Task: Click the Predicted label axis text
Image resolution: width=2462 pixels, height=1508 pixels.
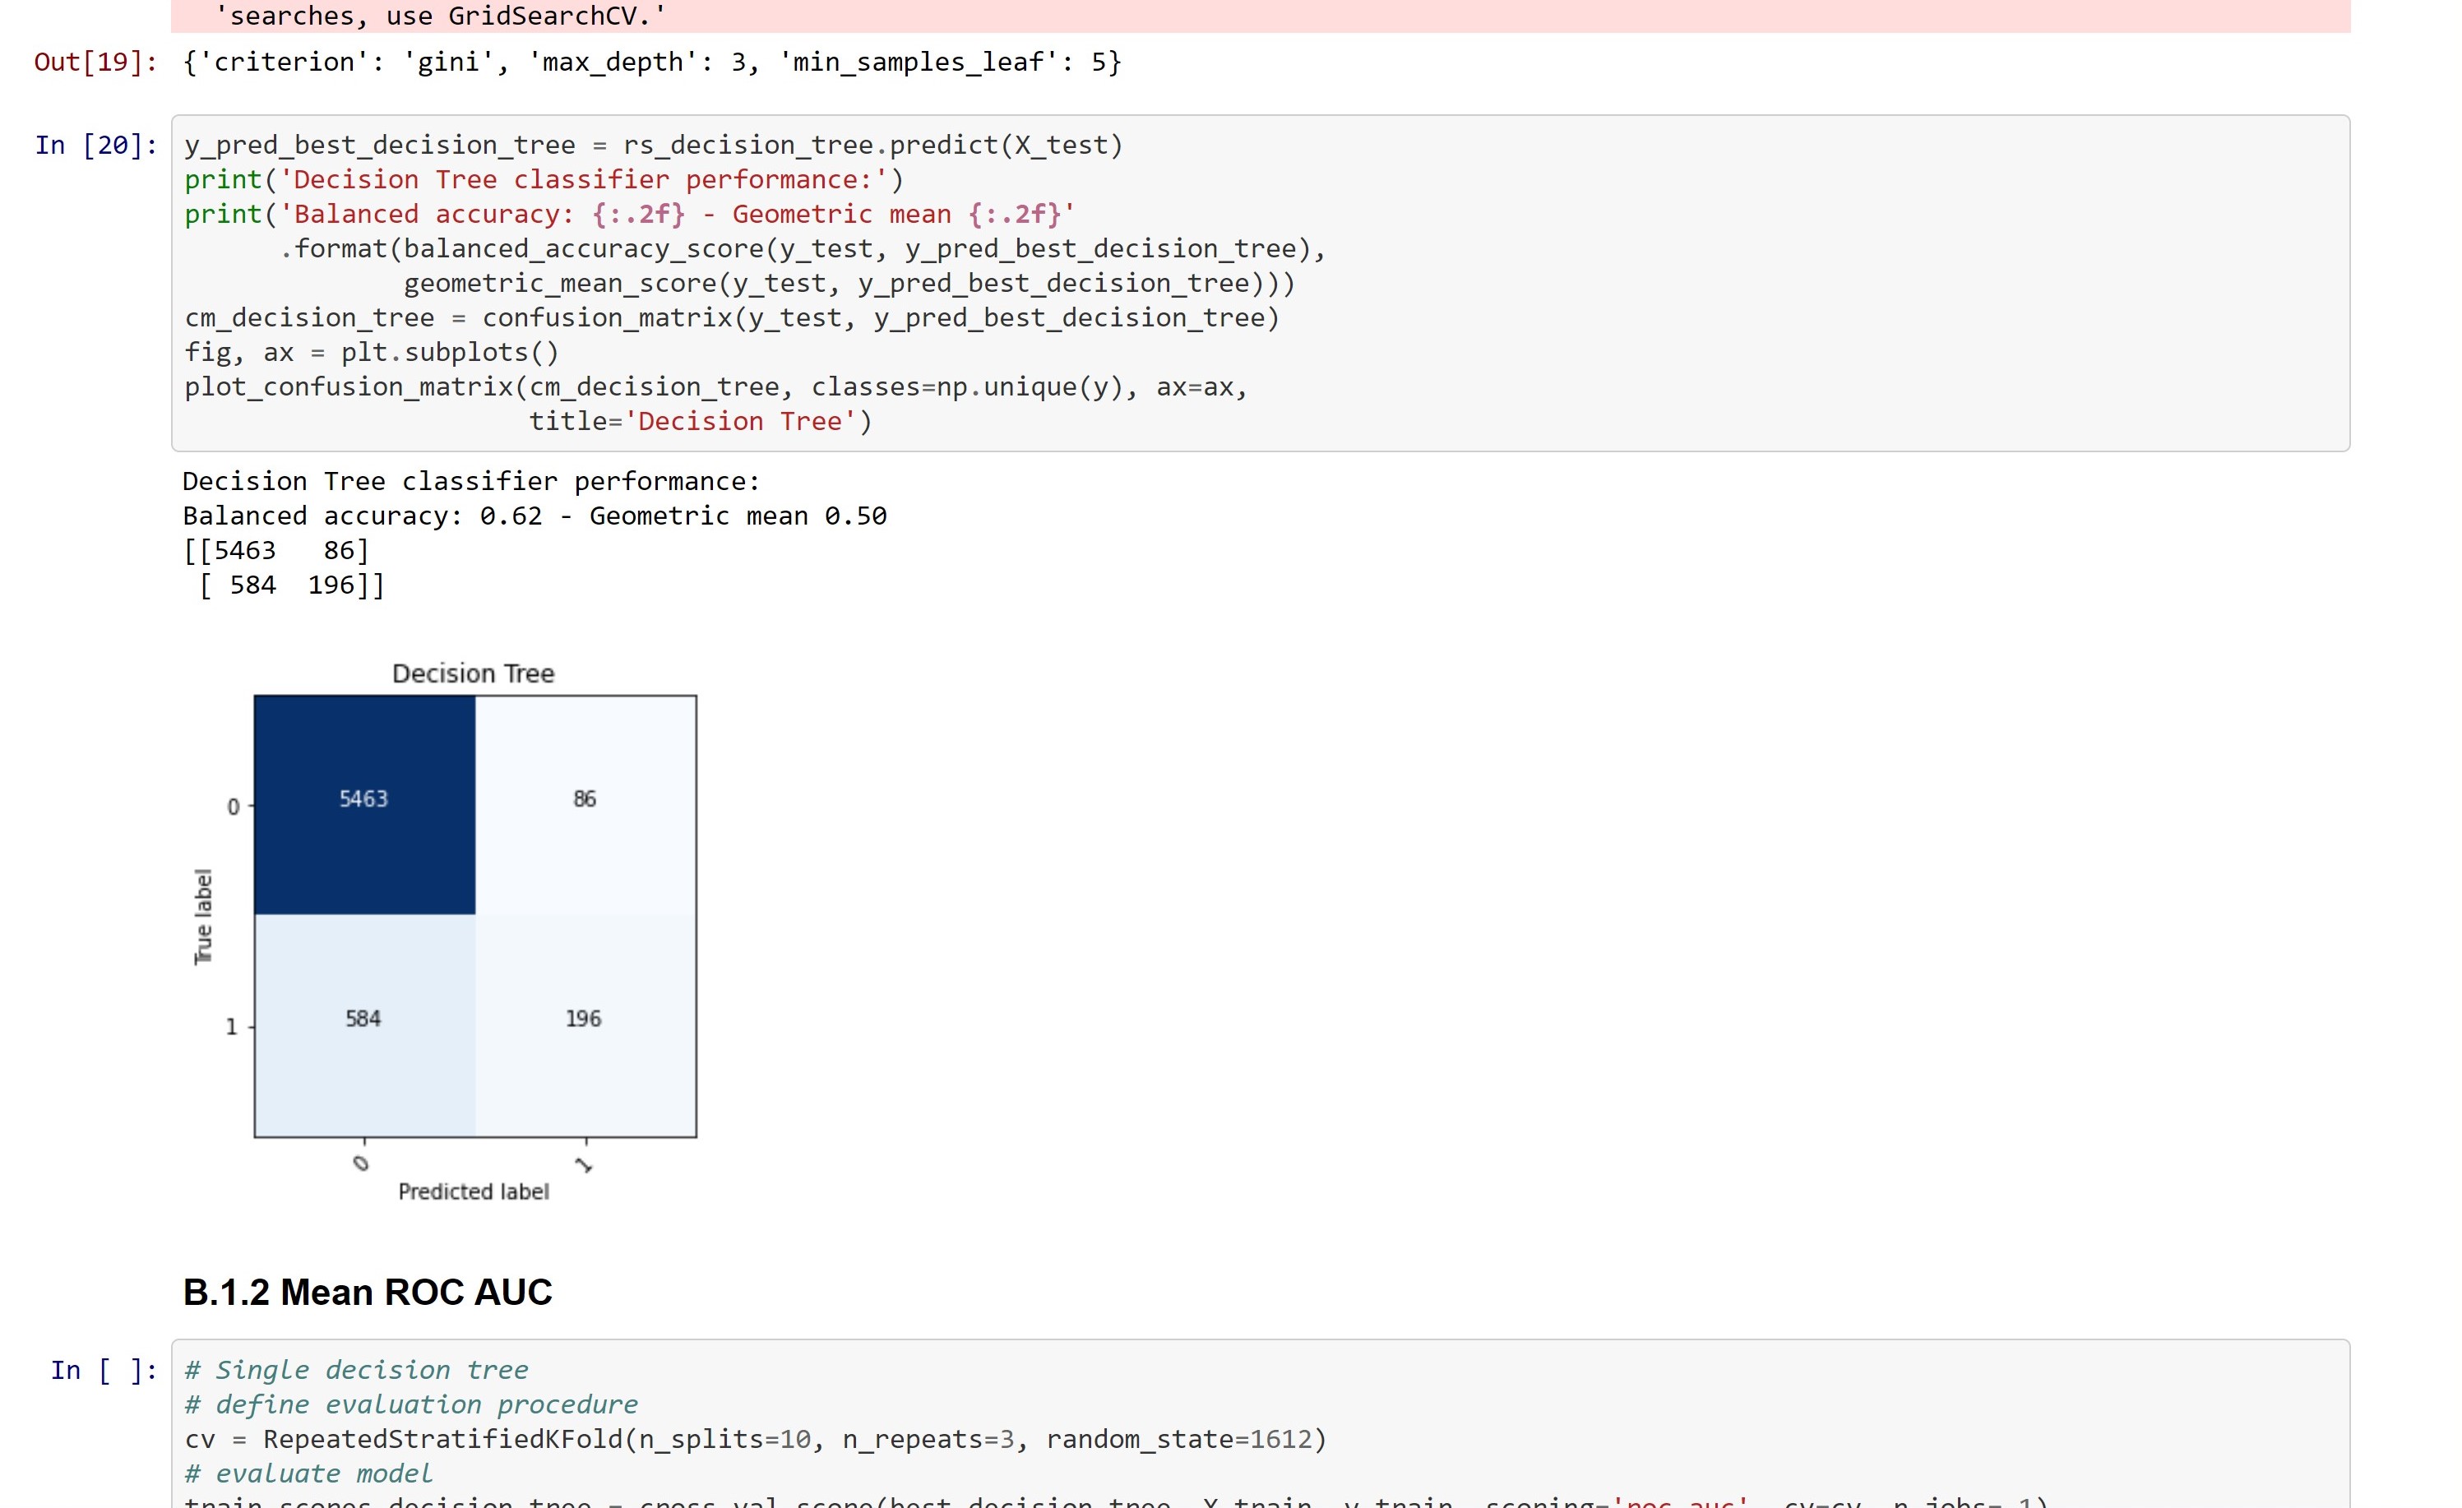Action: point(474,1191)
